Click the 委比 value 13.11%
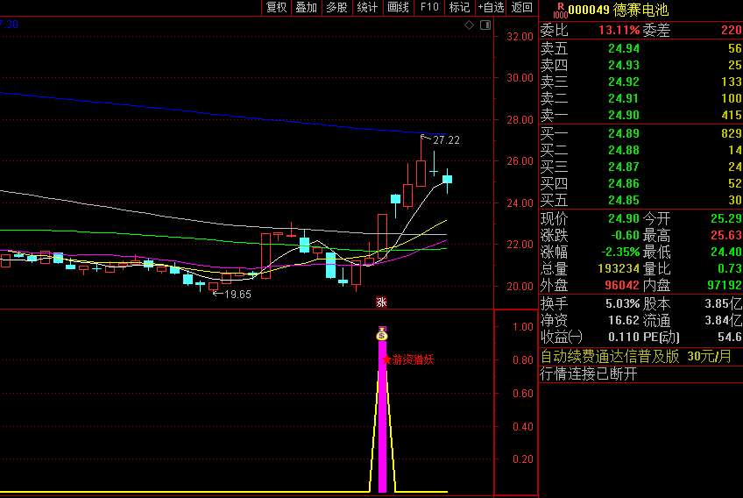This screenshot has height=498, width=743. click(x=619, y=31)
